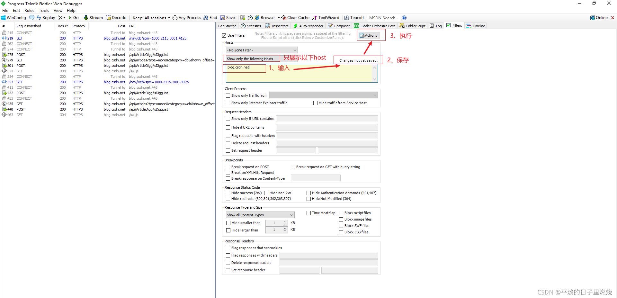Open the Inspectors tab
617x298 pixels.
click(277, 26)
